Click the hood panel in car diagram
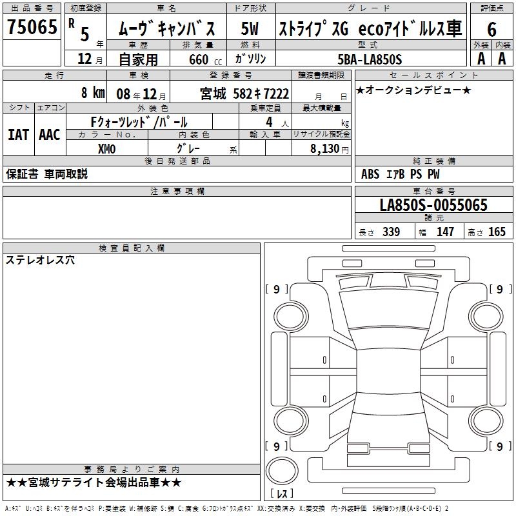516x516 pixels. pyautogui.click(x=388, y=310)
